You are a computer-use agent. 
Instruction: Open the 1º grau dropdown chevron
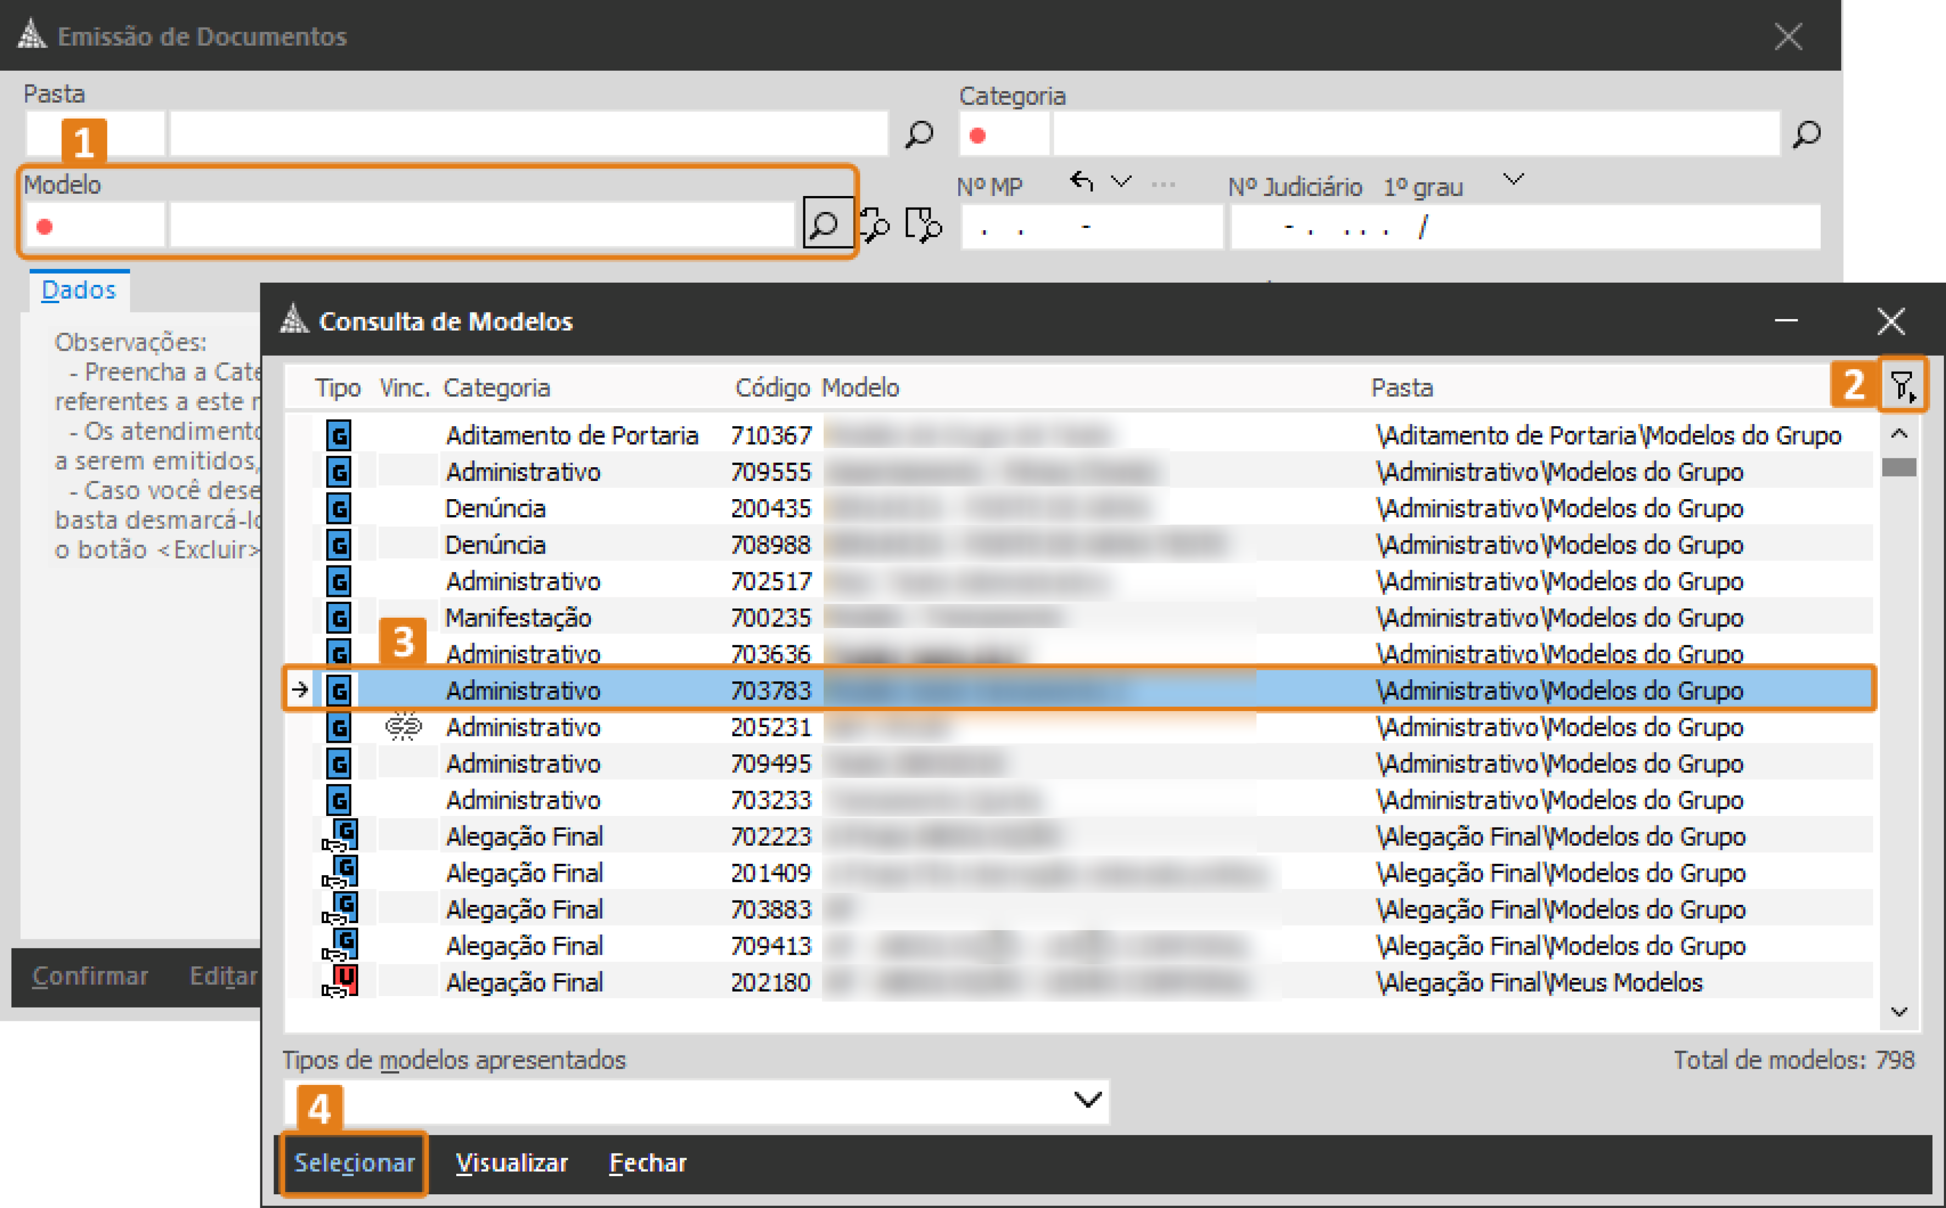1513,179
